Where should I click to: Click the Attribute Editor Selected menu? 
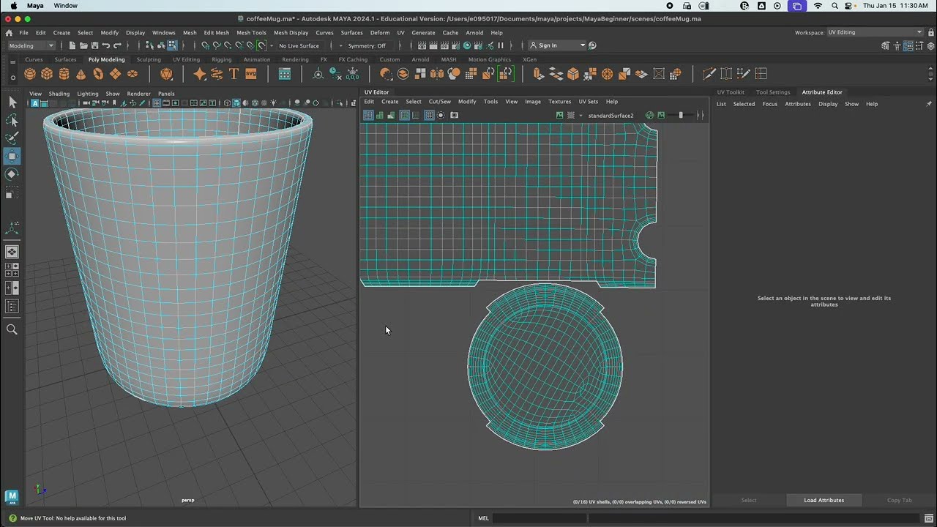(x=744, y=104)
